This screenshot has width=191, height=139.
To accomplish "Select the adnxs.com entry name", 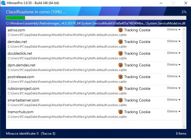I will (x=16, y=30).
